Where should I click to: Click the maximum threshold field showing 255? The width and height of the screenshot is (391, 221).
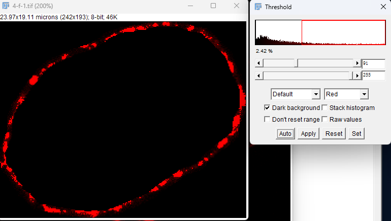374,76
